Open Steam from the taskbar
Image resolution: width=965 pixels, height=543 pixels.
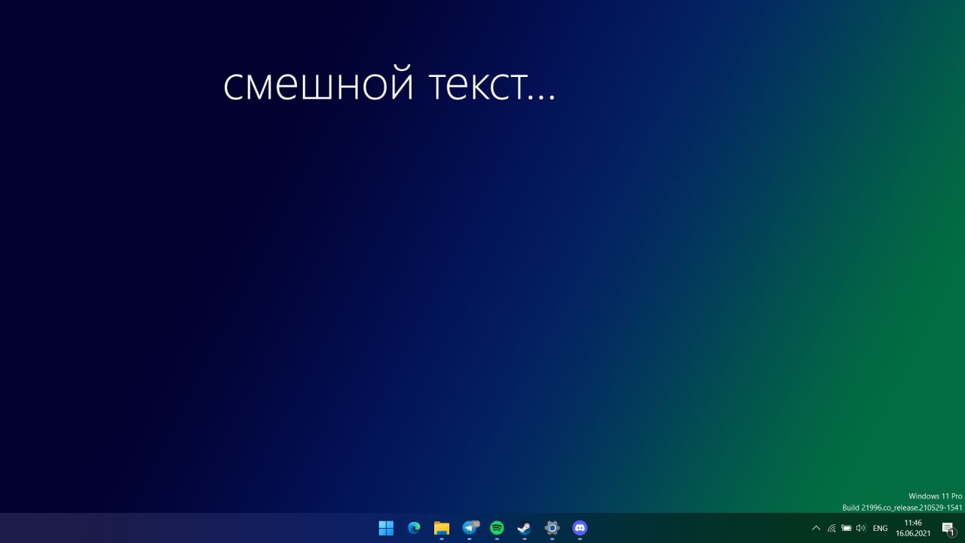(524, 528)
